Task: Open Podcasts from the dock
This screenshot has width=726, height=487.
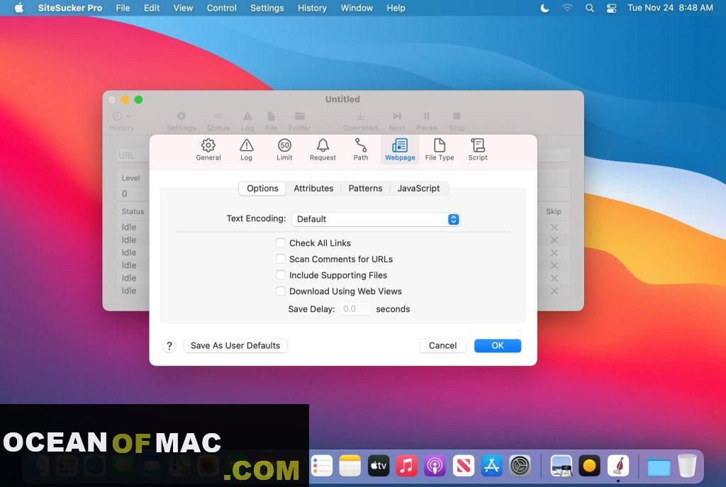Action: click(x=435, y=466)
